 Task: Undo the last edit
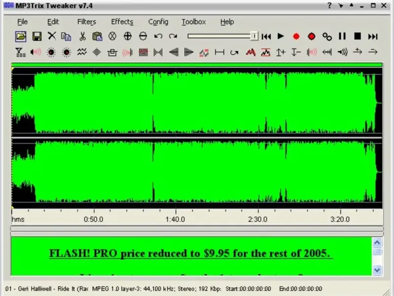pos(158,36)
